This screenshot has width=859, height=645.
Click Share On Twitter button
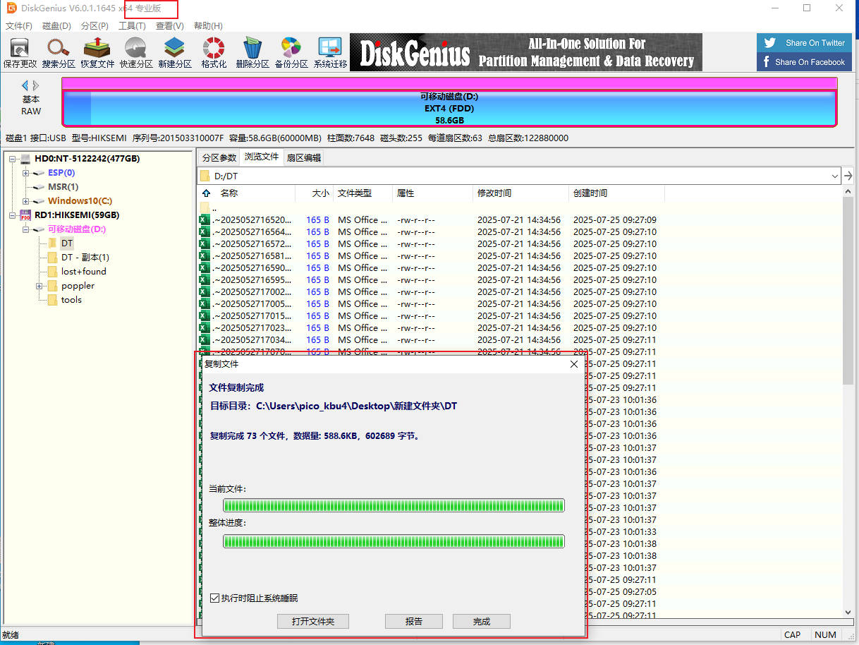pyautogui.click(x=805, y=43)
